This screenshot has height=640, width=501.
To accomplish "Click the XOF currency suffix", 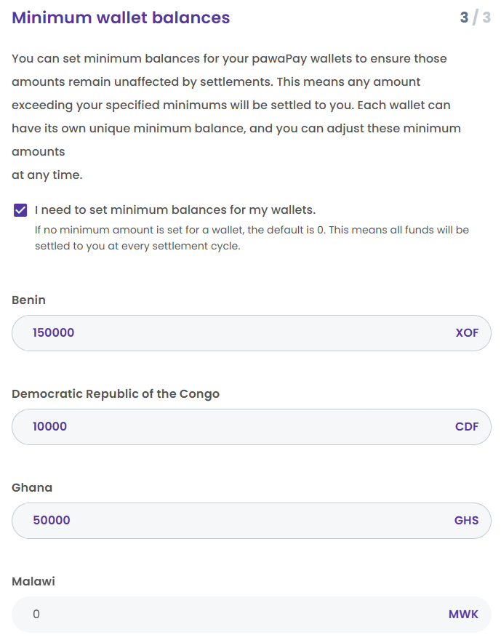I will click(467, 333).
